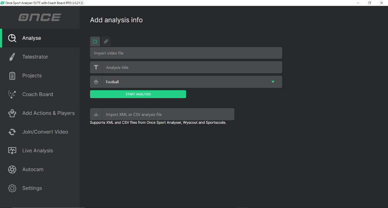The width and height of the screenshot is (388, 208).
Task: Select the Live Analysis monitor icon
Action: 12,151
